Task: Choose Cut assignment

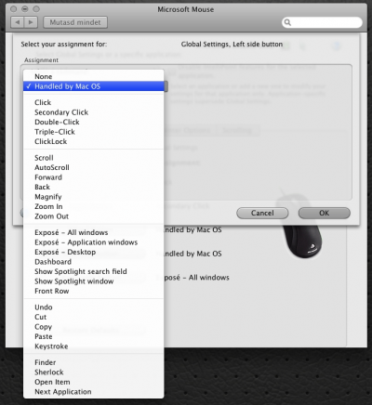Action: point(93,317)
